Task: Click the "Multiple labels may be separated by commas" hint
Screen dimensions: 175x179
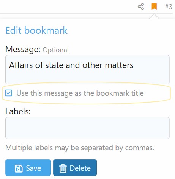Action: click(80, 148)
